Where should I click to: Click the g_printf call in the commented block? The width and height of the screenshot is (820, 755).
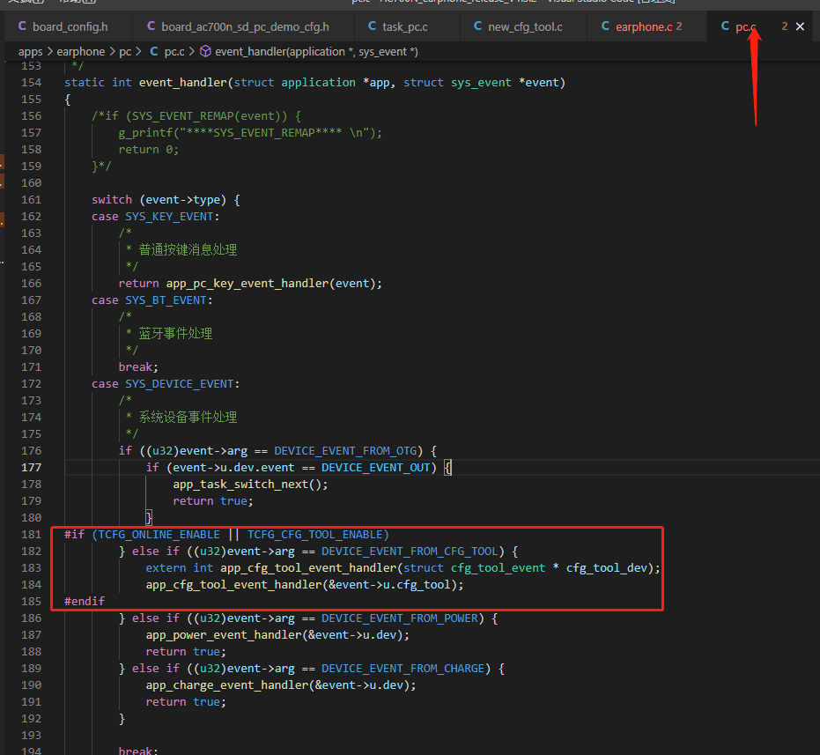tap(145, 133)
